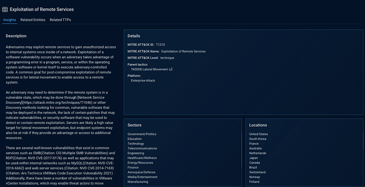Click the link icon next to Lateral Movement
This screenshot has height=187, width=365.
pyautogui.click(x=170, y=69)
